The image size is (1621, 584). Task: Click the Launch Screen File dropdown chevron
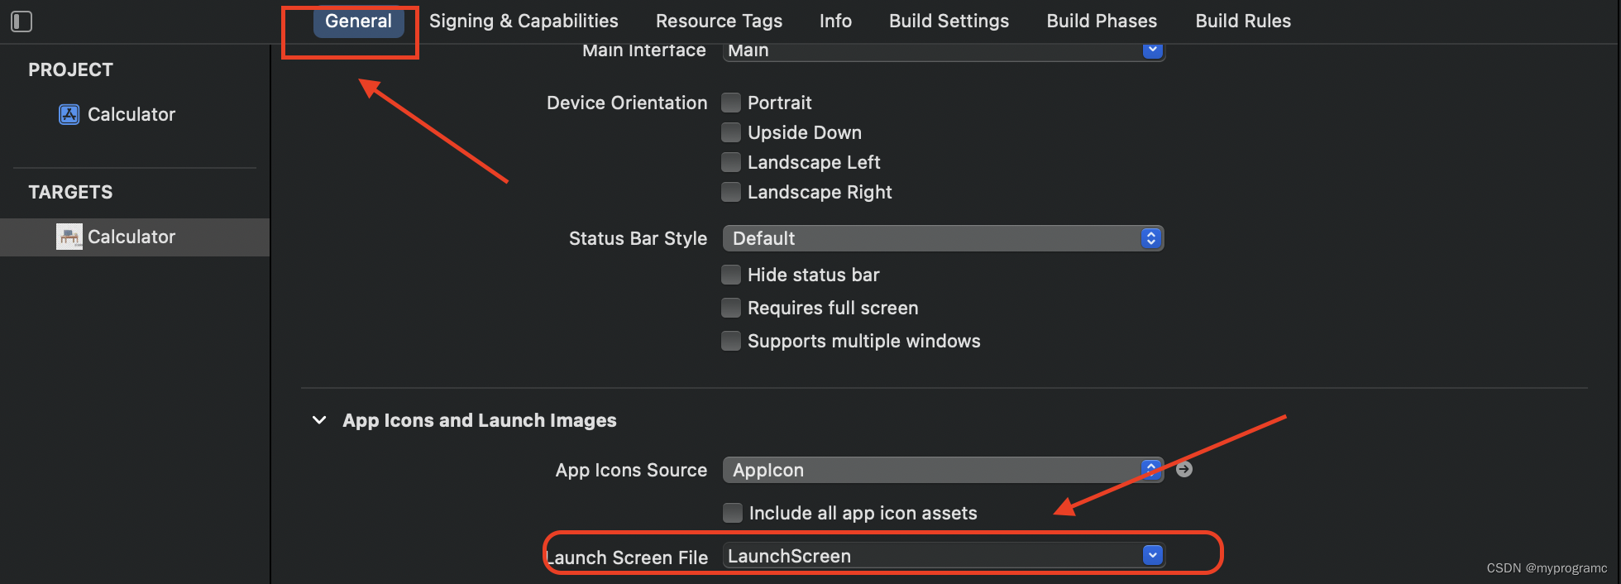(x=1152, y=555)
